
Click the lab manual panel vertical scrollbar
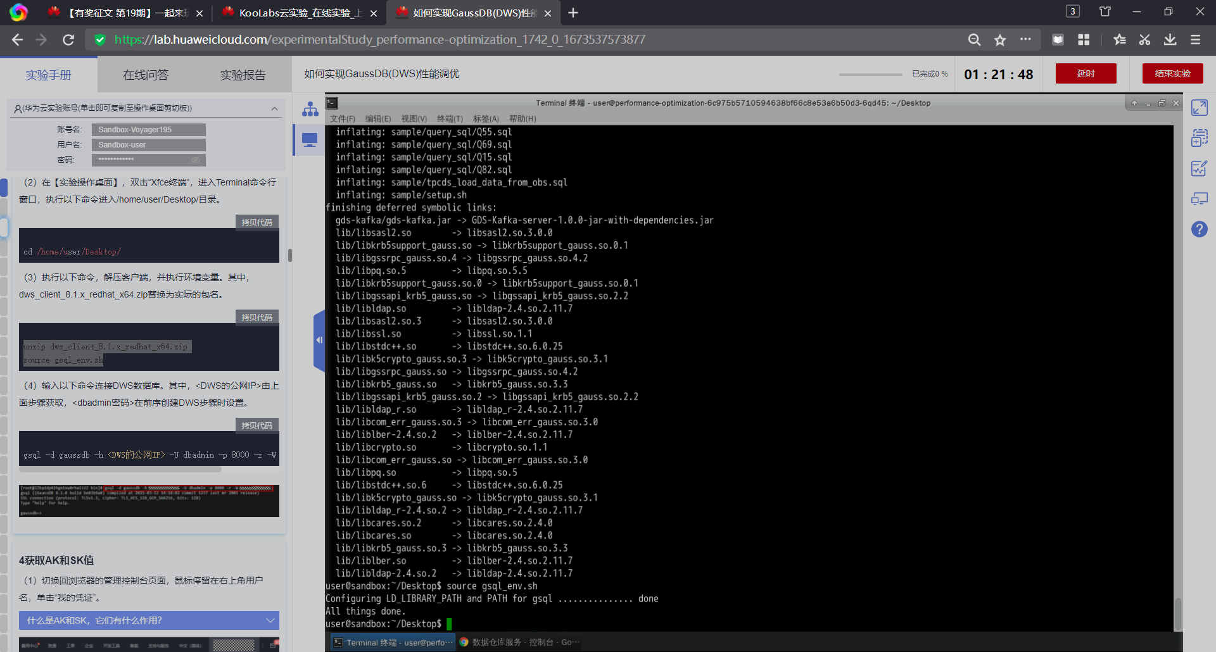(x=289, y=255)
